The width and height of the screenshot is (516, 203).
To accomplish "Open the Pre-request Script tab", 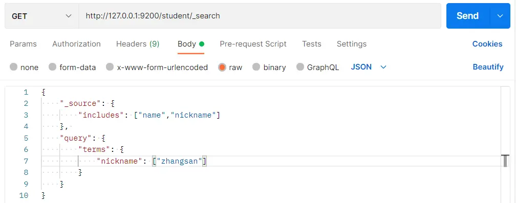I will [253, 44].
